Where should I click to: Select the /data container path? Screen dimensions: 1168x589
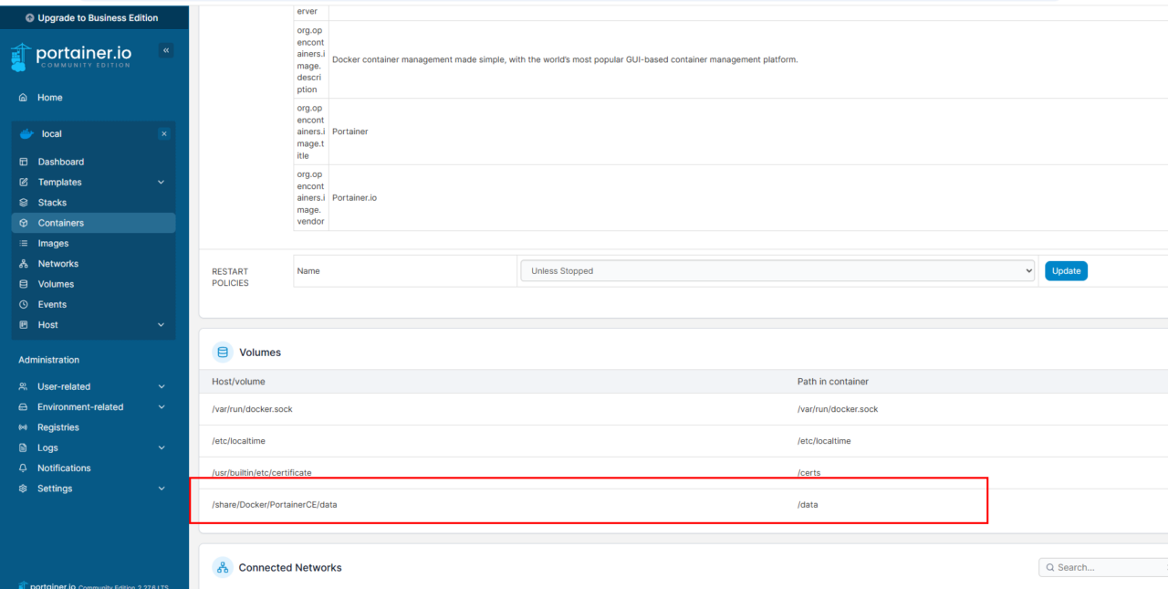[808, 505]
